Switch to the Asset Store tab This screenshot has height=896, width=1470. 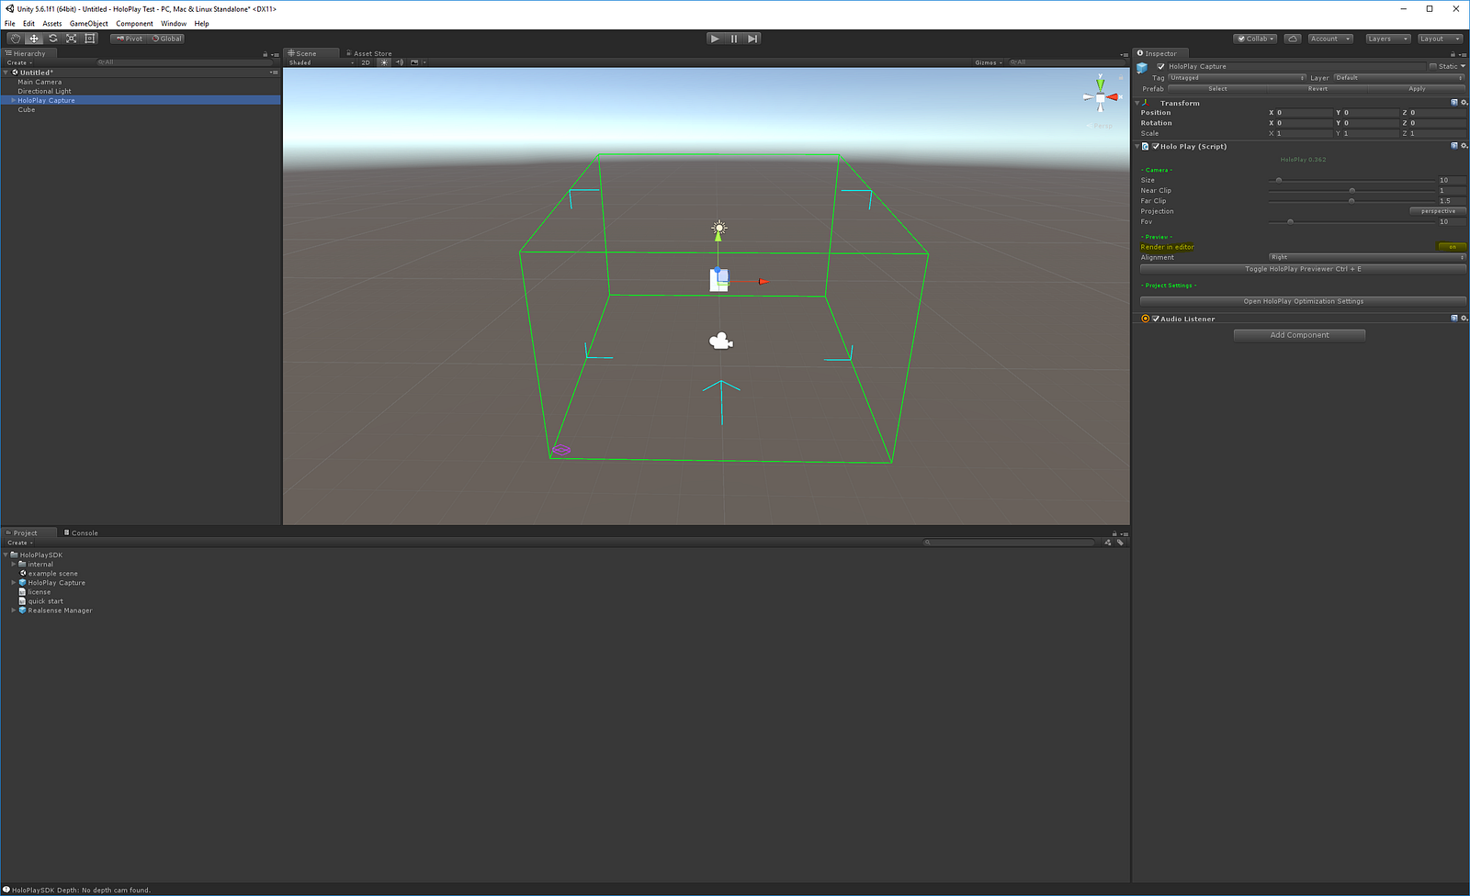coord(369,53)
